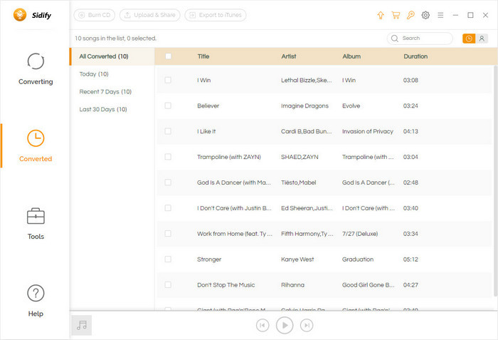Open the Help question mark icon
Screen dimensions: 498x340
point(36,293)
